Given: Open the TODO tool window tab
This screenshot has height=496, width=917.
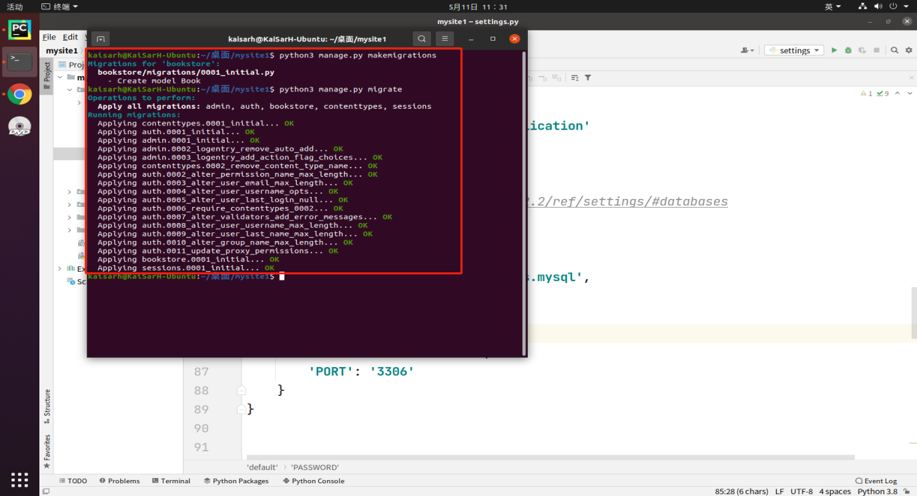Looking at the screenshot, I should 73,481.
